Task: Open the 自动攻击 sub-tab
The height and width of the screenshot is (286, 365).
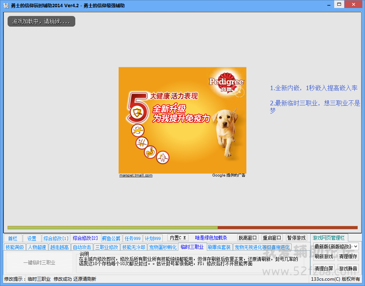Action: 82,247
